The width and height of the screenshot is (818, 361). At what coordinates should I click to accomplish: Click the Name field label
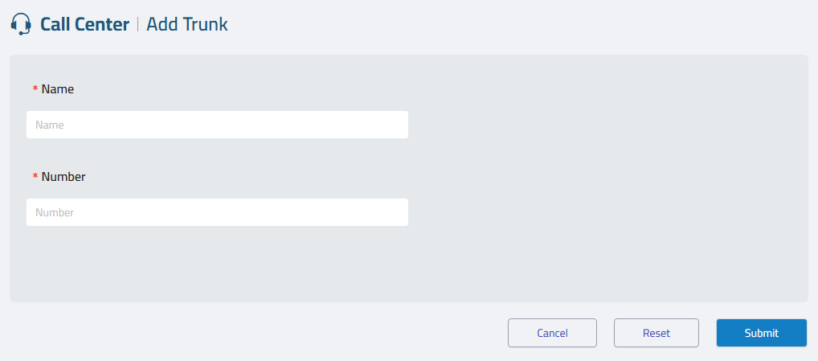[57, 89]
